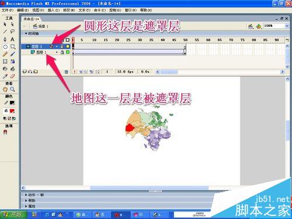Image resolution: width=292 pixels, height=219 pixels.
Task: Open the 100% zoom dropdown
Action: coord(287,26)
